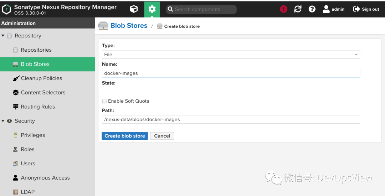Click the Create blob store breadcrumb icon
Image resolution: width=385 pixels, height=196 pixels.
[x=160, y=26]
